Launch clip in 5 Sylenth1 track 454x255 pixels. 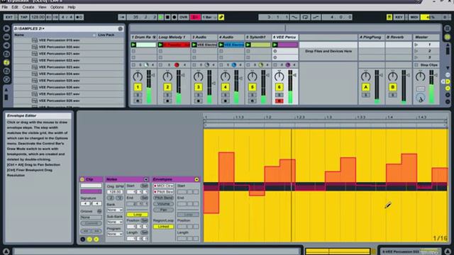248,45
